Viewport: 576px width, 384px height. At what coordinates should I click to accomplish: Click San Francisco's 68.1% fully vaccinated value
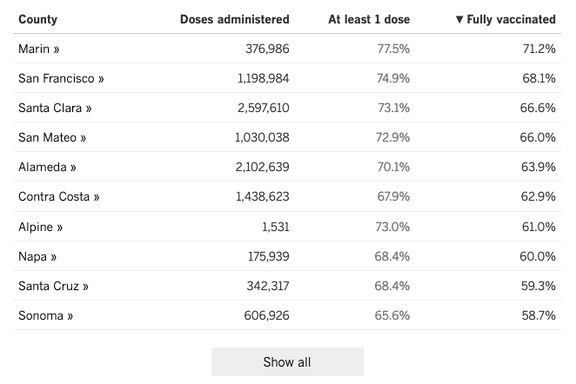(539, 78)
